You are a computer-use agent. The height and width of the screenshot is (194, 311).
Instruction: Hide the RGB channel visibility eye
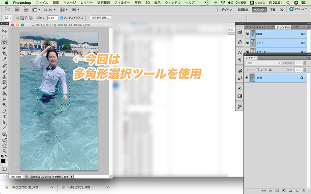pyautogui.click(x=247, y=34)
